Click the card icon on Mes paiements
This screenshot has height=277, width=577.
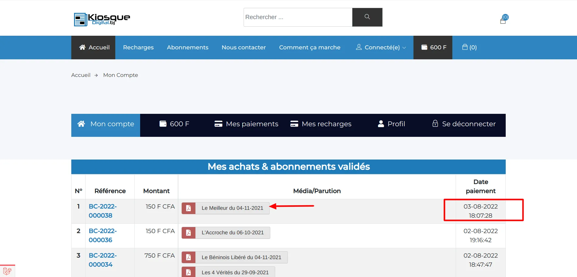click(x=218, y=124)
